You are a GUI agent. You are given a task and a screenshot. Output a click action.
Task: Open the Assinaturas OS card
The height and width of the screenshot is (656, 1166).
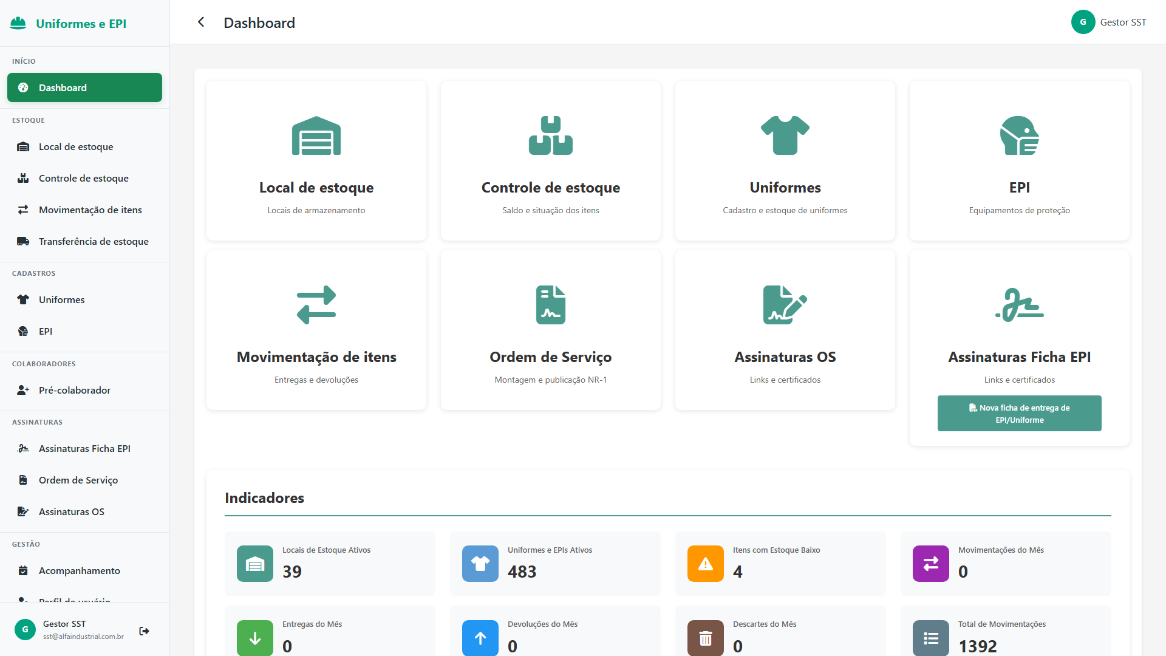785,330
